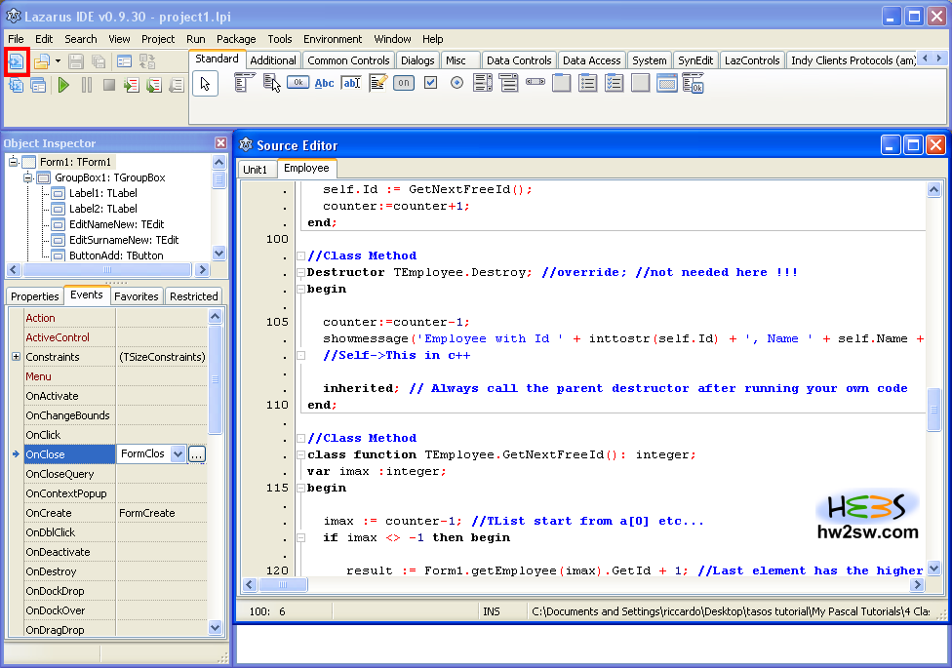
Task: Pick the TLabel Abc component
Action: (x=324, y=83)
